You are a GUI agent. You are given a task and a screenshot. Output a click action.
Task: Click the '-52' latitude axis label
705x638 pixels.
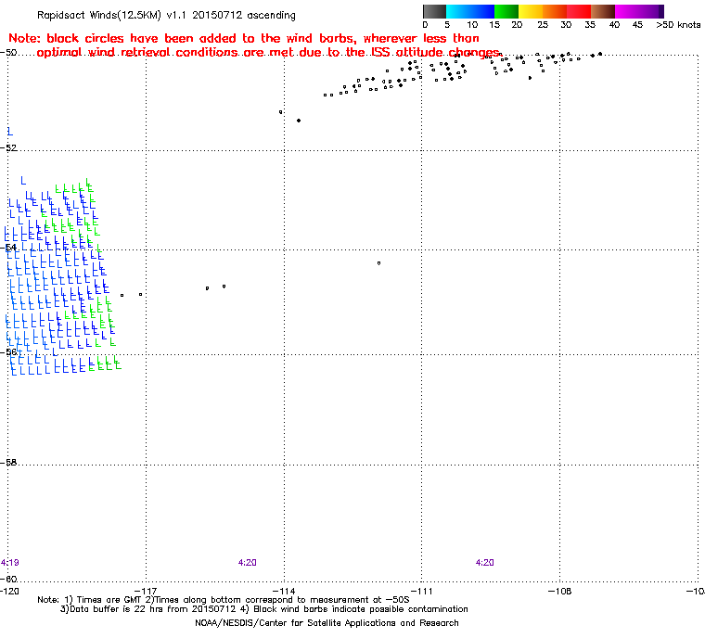9,148
